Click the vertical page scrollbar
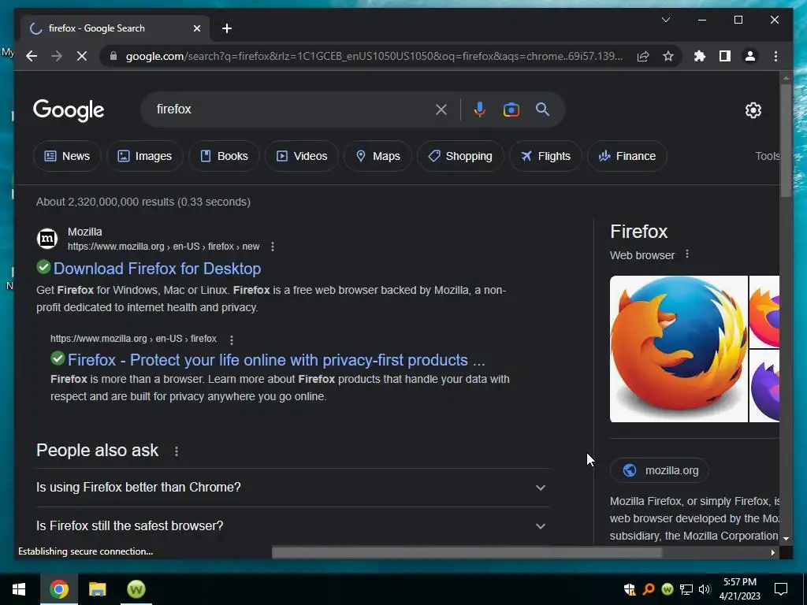807x605 pixels. pyautogui.click(x=786, y=140)
